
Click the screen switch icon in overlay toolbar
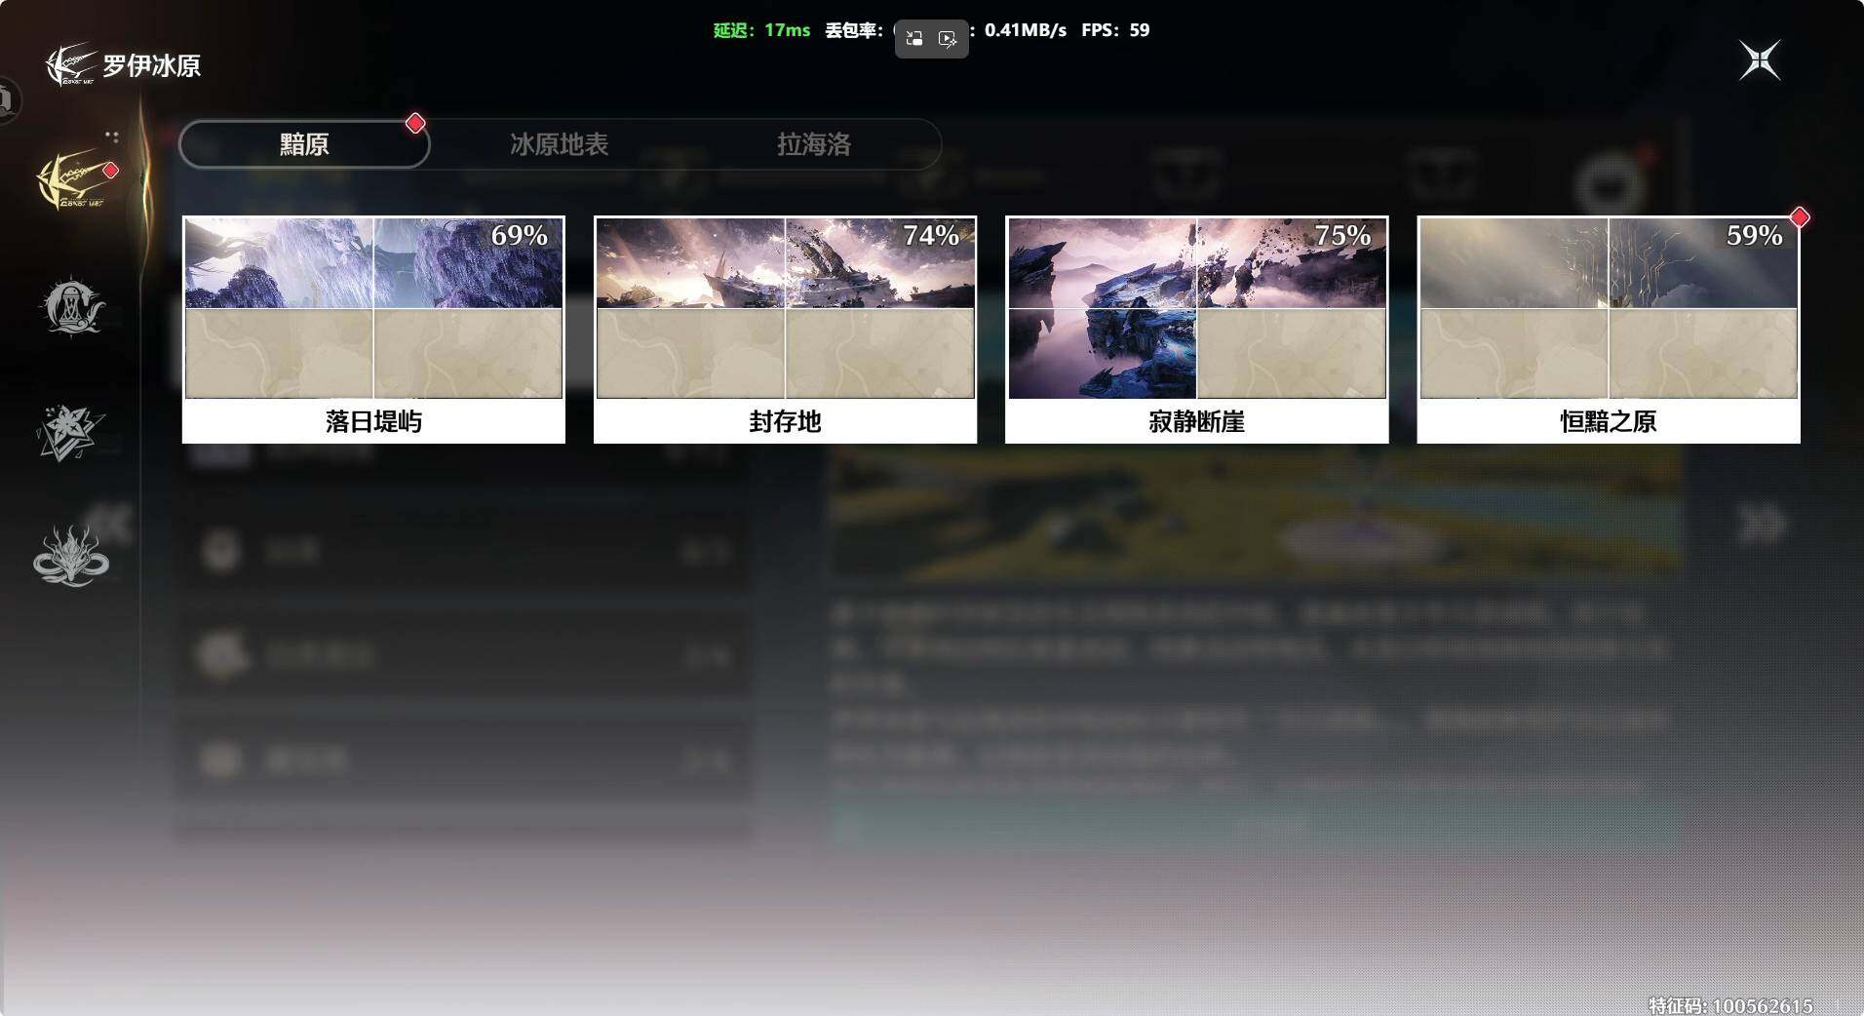click(x=914, y=39)
